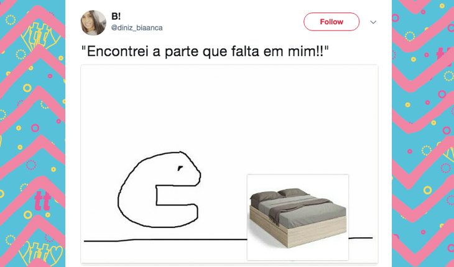Click the creature's small eye mark
The image size is (454, 267).
click(180, 168)
